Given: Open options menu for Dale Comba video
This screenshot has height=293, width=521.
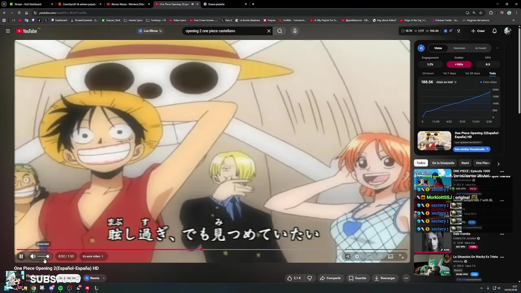Looking at the screenshot, I should pyautogui.click(x=502, y=234).
